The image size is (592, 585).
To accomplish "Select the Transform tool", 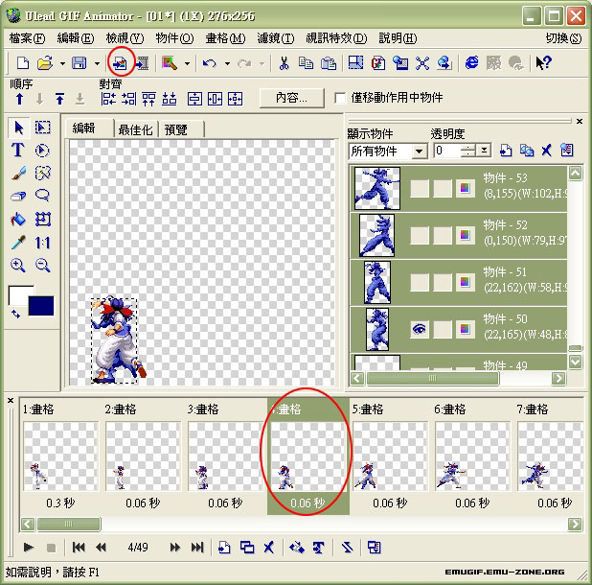I will tap(43, 219).
